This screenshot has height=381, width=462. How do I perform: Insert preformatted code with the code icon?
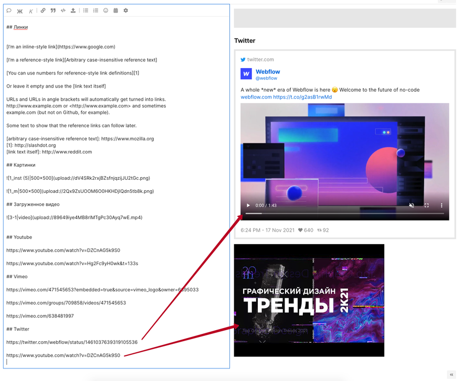[63, 10]
